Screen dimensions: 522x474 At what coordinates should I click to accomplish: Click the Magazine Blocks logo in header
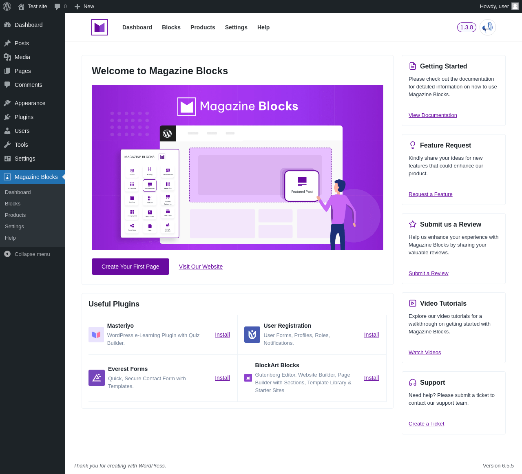100,27
